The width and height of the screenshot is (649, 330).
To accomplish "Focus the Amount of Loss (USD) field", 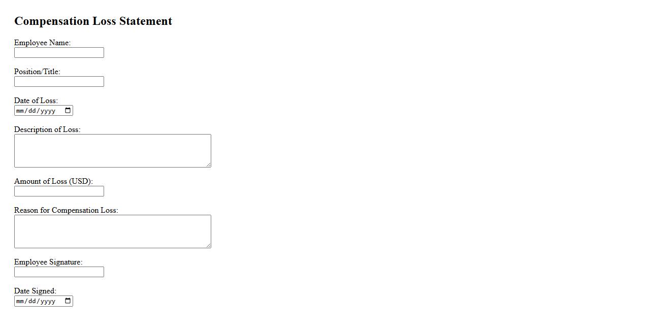I will (x=59, y=191).
